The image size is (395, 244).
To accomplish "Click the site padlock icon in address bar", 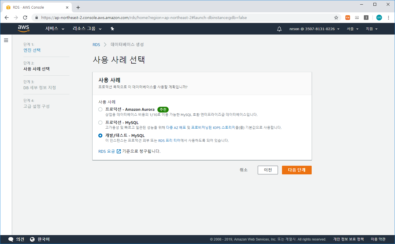I will click(36, 18).
